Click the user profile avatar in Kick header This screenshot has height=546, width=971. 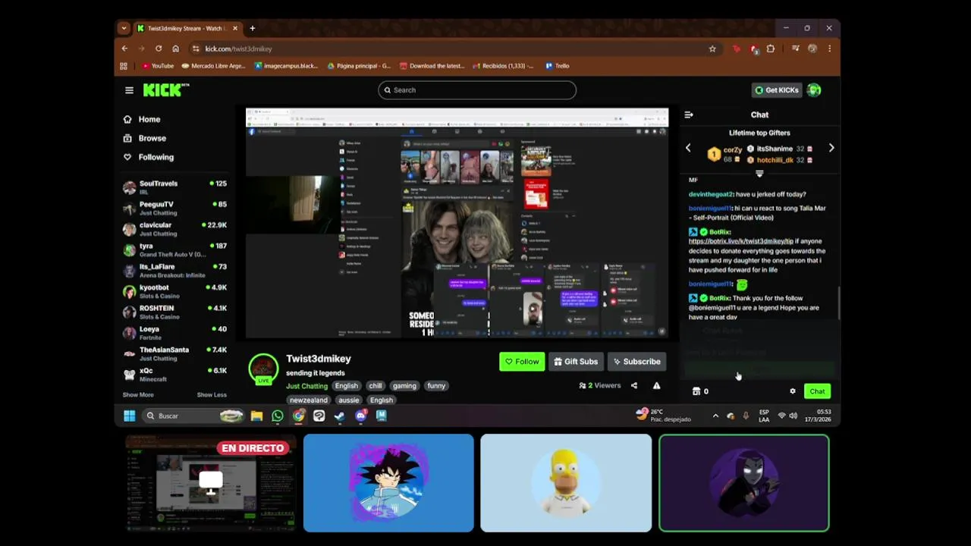[814, 90]
